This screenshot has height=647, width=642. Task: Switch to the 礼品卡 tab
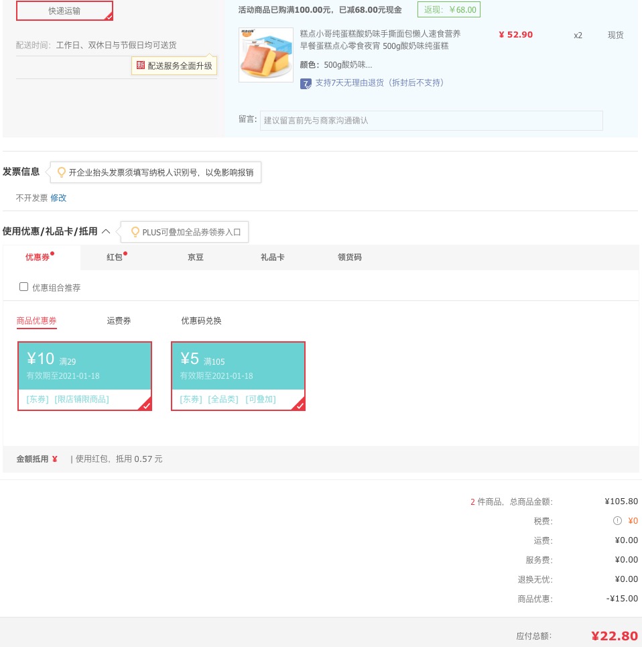pyautogui.click(x=273, y=257)
